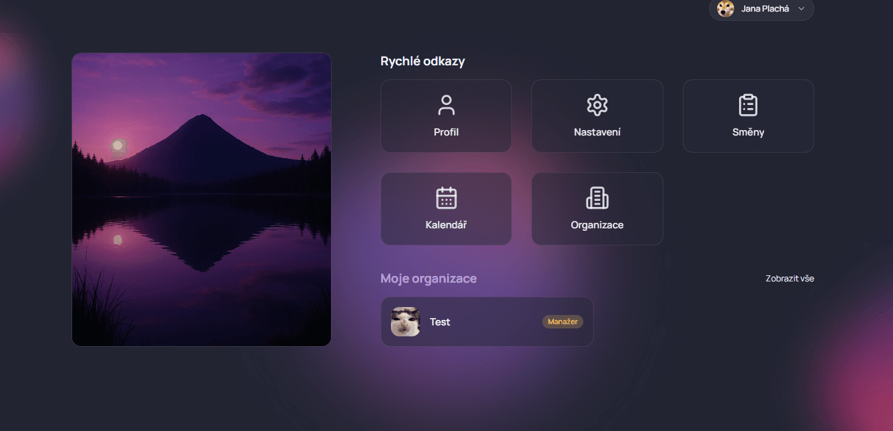
Task: Click the Nastavení gear icon
Action: coord(597,104)
